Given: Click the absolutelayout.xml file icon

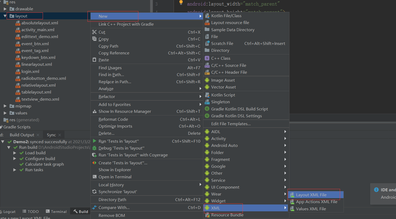Looking at the screenshot, I should pyautogui.click(x=18, y=23).
